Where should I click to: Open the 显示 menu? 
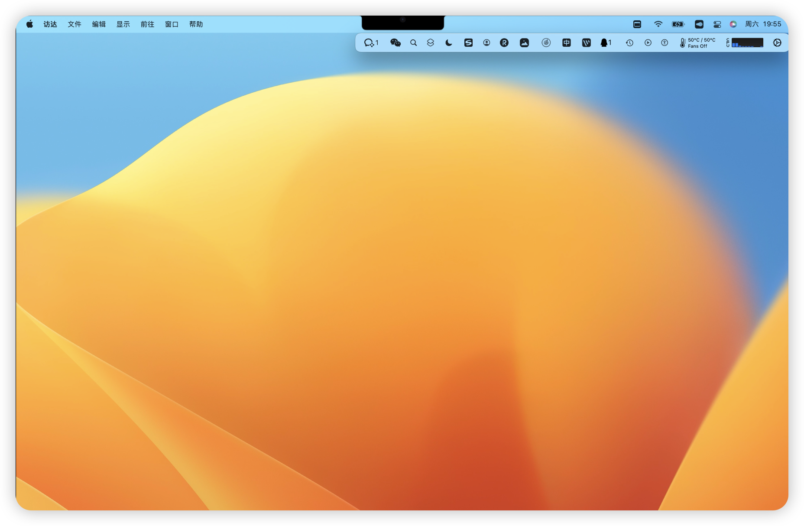click(123, 24)
